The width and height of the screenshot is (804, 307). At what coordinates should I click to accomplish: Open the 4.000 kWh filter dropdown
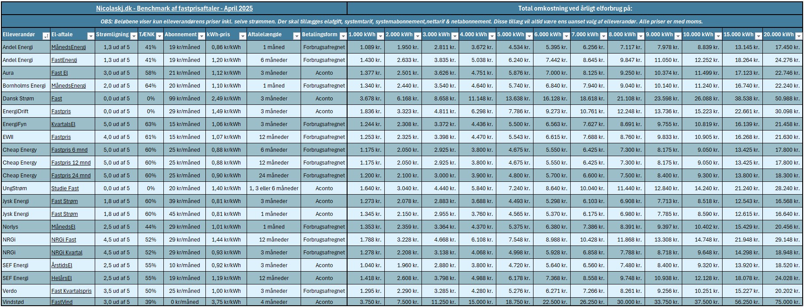491,36
